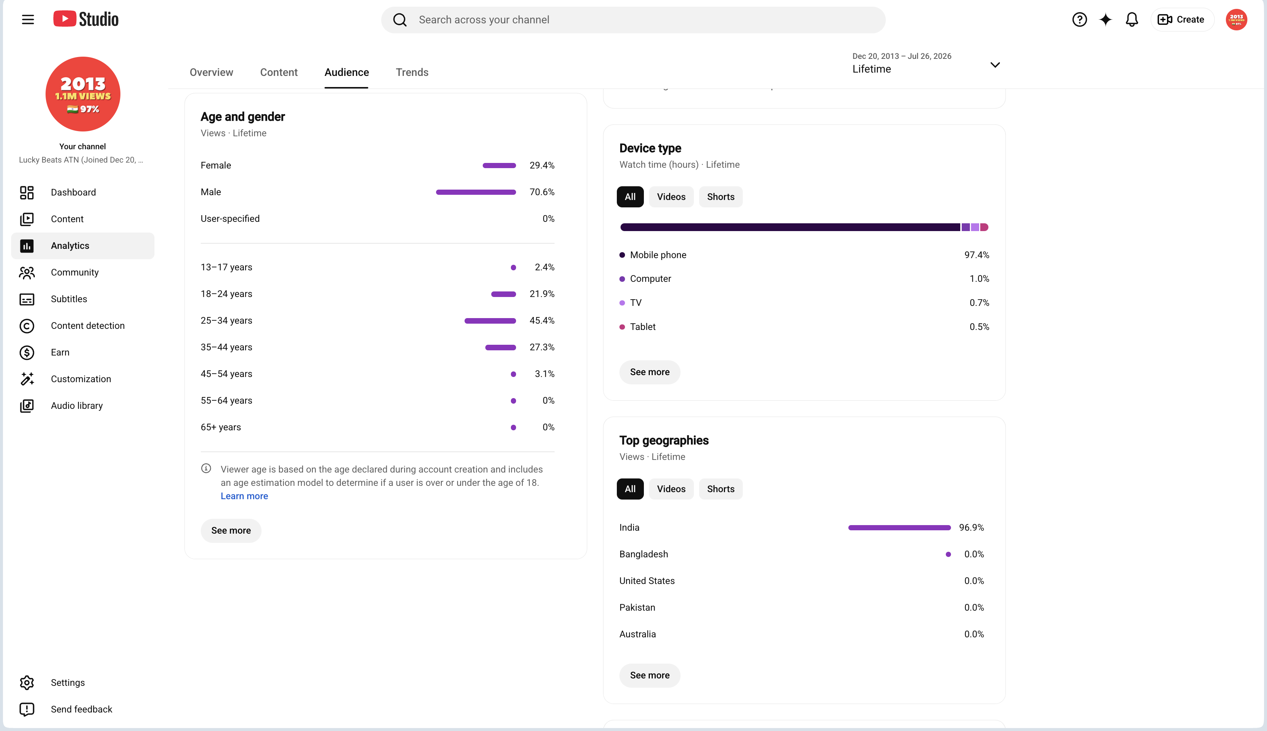The height and width of the screenshot is (731, 1267).
Task: Click the channel profile picture in sidebar
Action: coord(83,94)
